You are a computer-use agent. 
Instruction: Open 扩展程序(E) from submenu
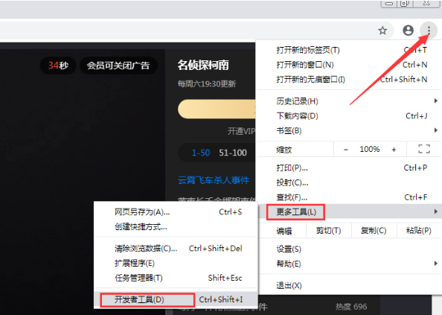pyautogui.click(x=176, y=263)
